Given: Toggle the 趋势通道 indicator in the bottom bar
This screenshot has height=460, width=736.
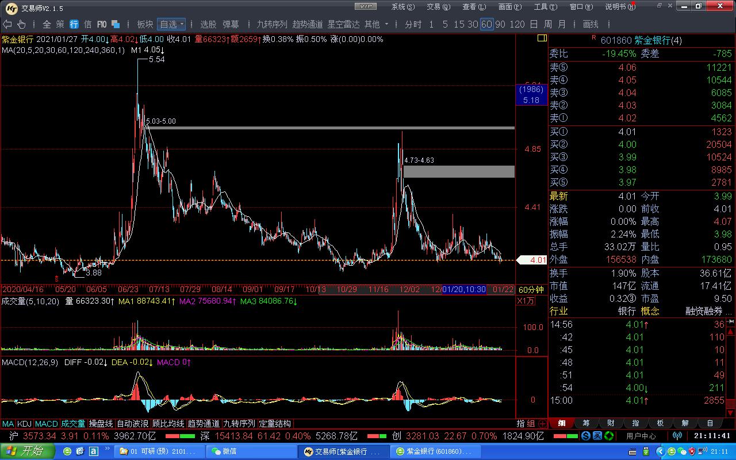Looking at the screenshot, I should tap(204, 424).
